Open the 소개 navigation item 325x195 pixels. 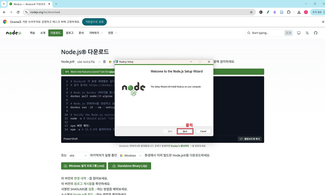point(43,33)
